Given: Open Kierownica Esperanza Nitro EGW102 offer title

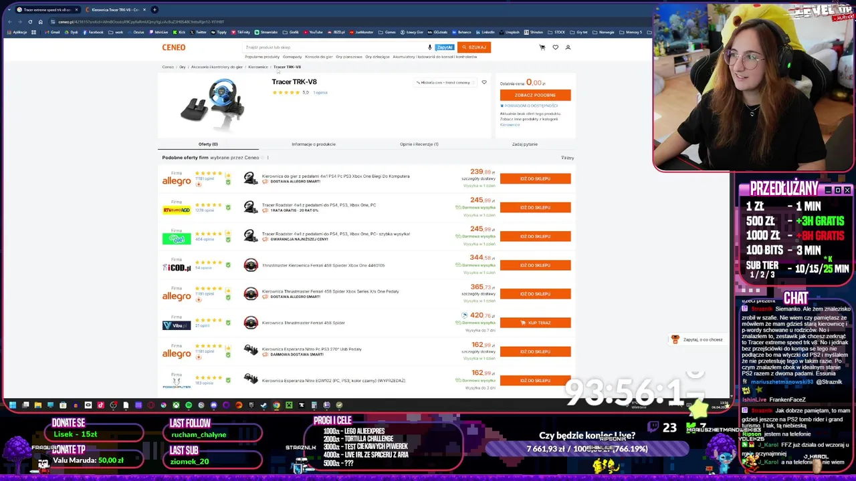Looking at the screenshot, I should (334, 381).
